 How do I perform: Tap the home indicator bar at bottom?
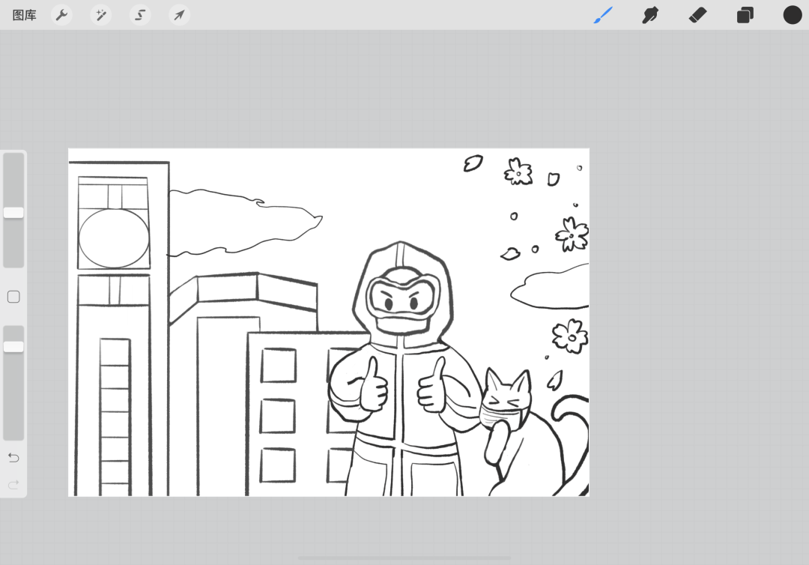coord(404,558)
